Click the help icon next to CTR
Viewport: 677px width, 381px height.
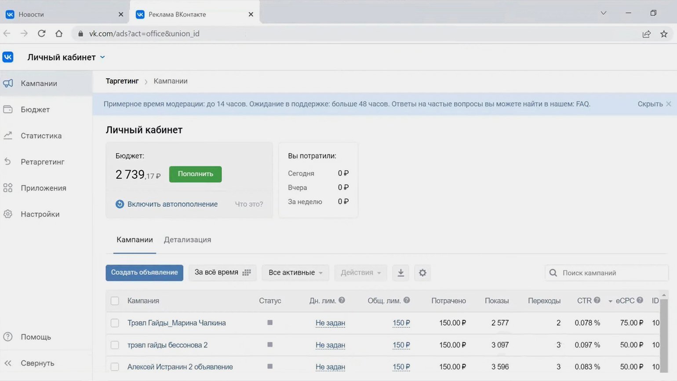tap(597, 300)
